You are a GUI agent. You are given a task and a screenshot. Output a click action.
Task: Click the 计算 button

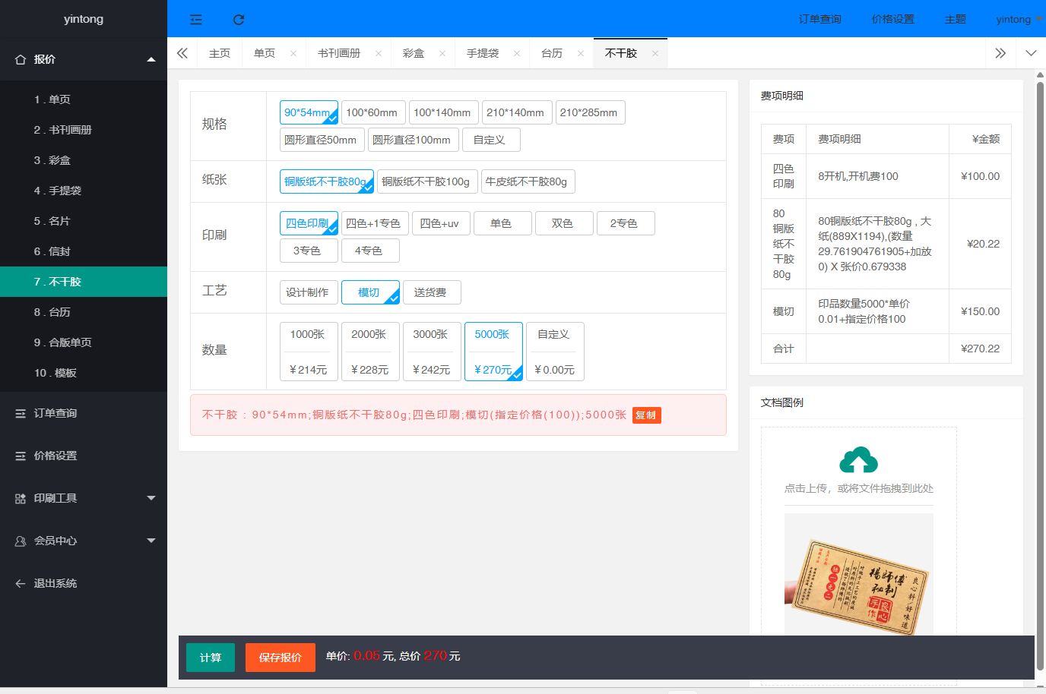pos(211,658)
